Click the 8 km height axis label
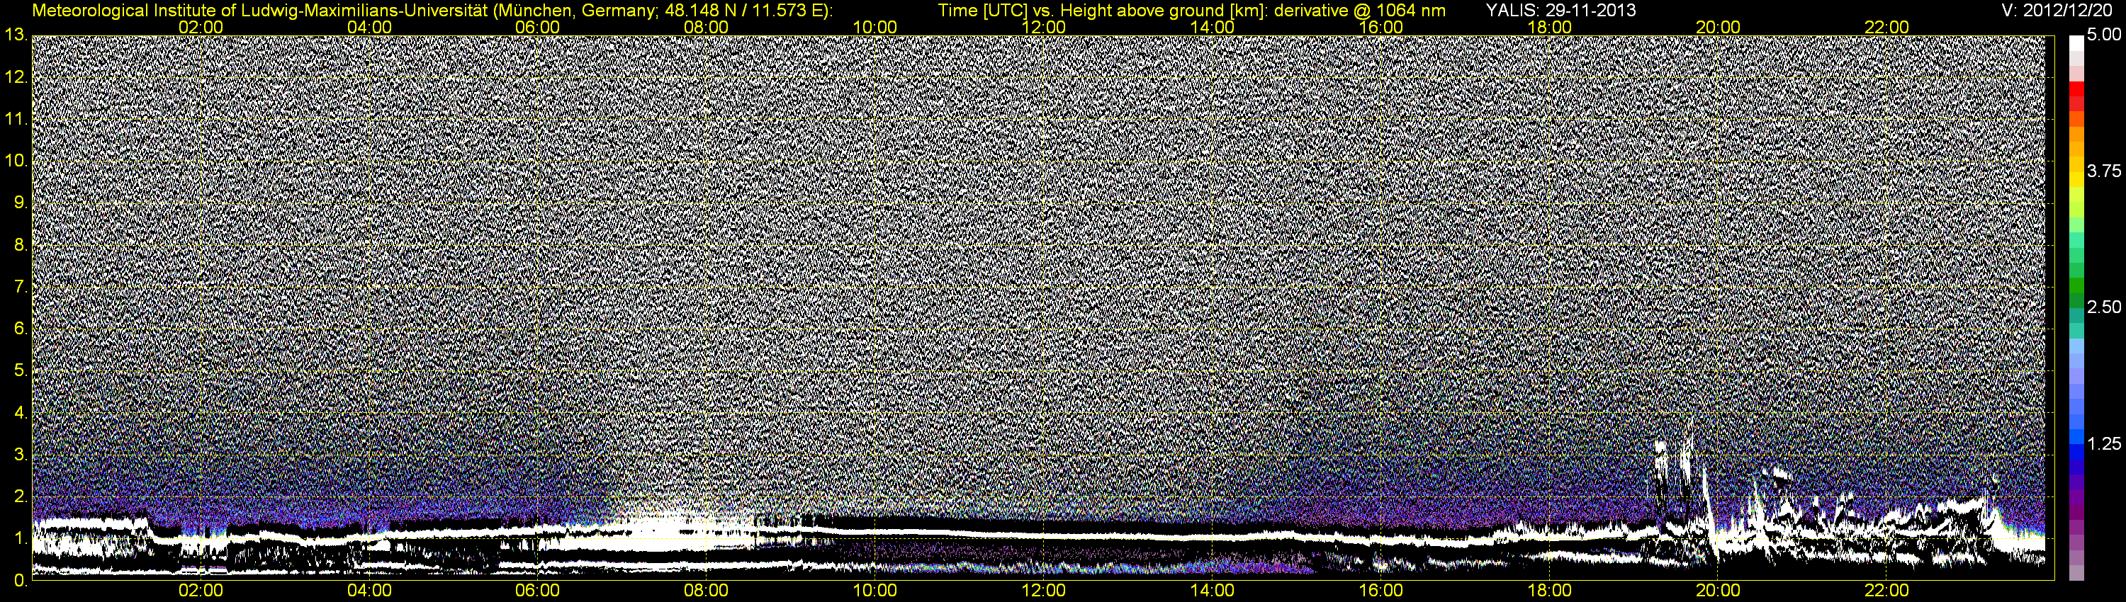This screenshot has width=2126, height=602. 21,245
